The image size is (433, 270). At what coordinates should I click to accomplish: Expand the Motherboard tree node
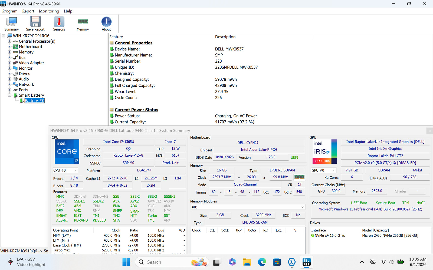(9, 47)
